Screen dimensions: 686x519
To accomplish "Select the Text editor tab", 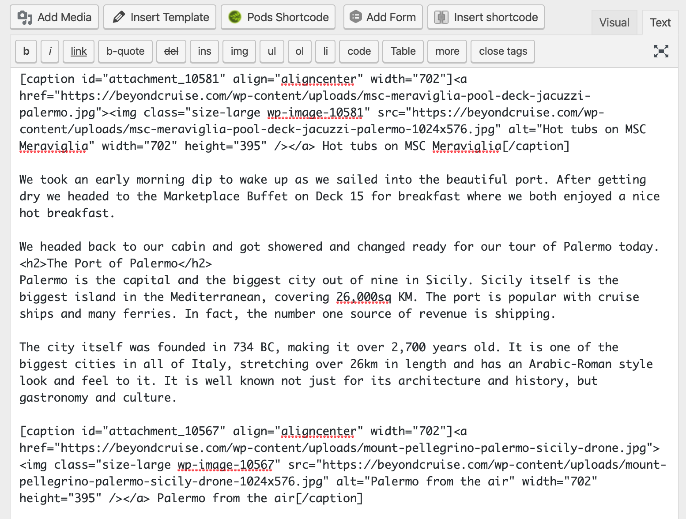I will 660,22.
